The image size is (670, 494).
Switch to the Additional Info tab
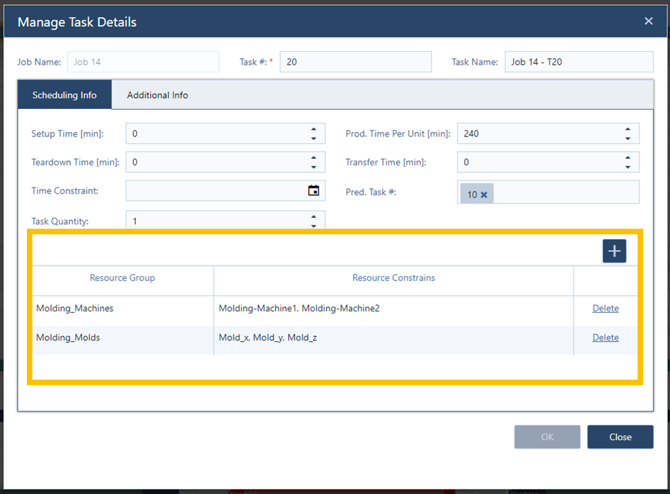(157, 94)
